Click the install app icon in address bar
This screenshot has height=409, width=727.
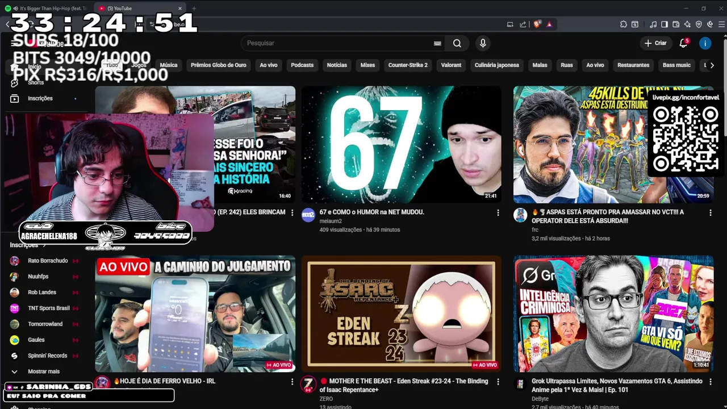[x=510, y=24]
